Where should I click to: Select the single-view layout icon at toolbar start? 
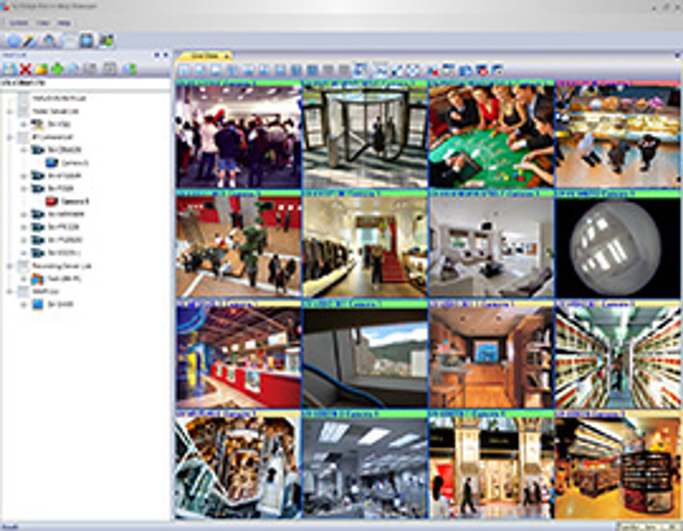(184, 71)
